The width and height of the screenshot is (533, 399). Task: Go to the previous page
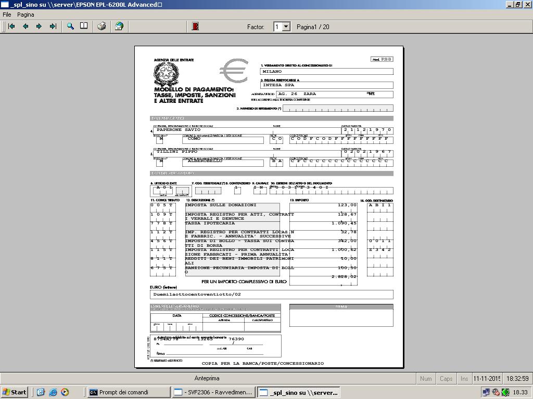(x=26, y=26)
